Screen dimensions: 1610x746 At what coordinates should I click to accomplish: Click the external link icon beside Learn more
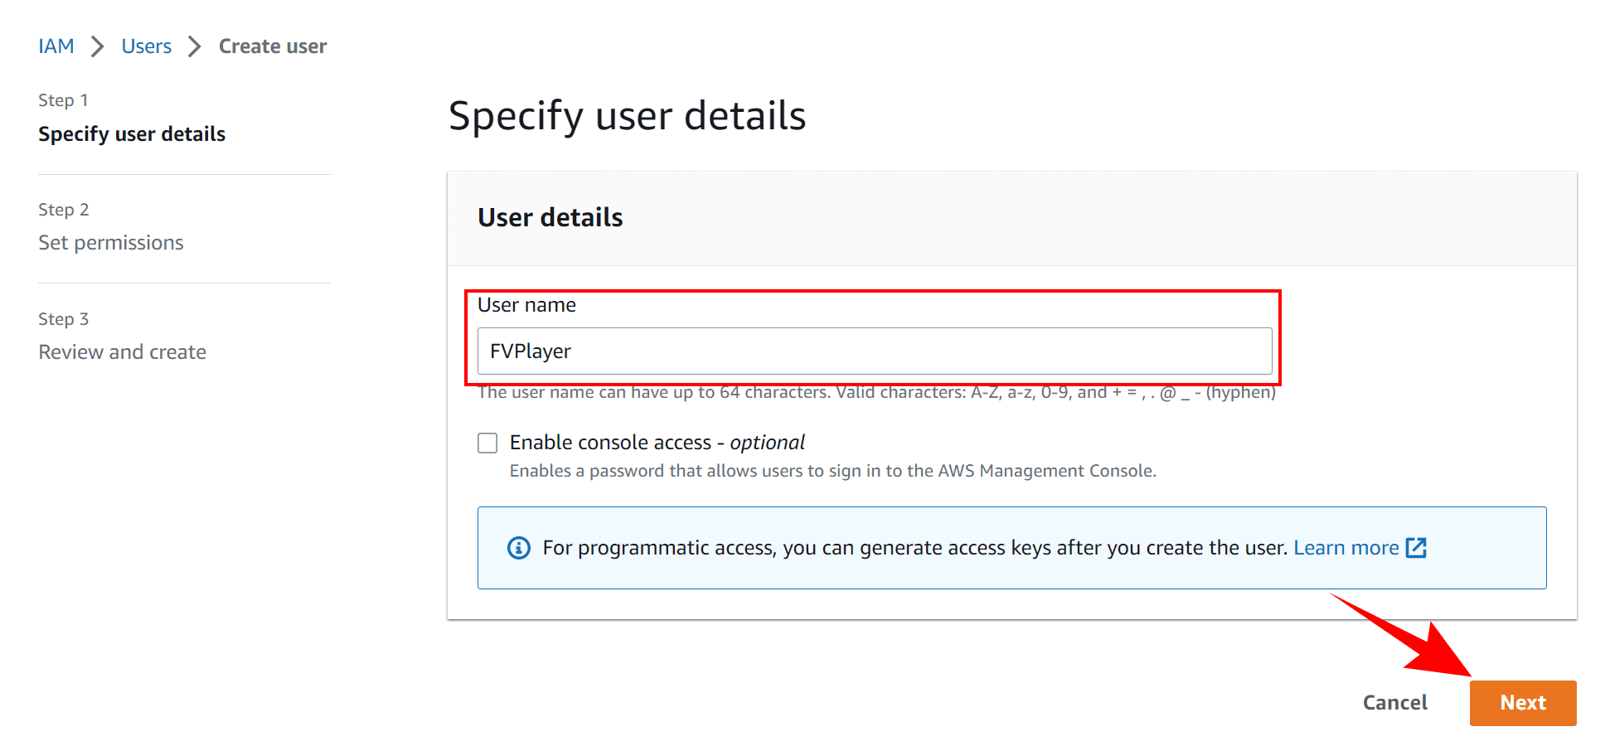click(1416, 548)
